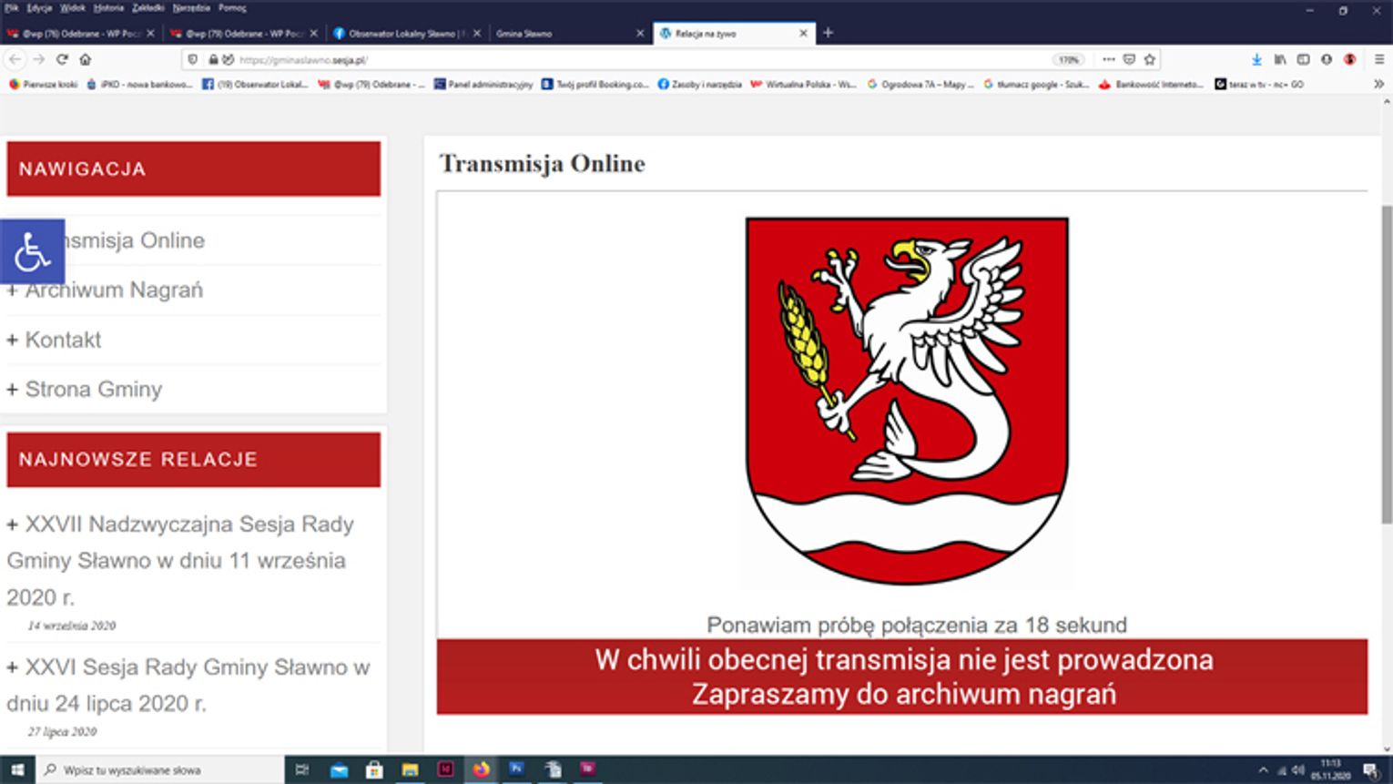
Task: Open the Firefox downloads panel
Action: (1256, 59)
